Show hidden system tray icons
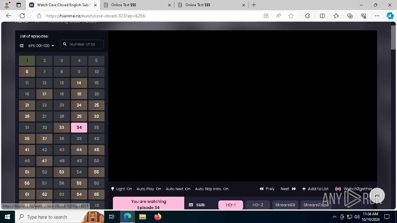The image size is (397, 223). [334, 217]
